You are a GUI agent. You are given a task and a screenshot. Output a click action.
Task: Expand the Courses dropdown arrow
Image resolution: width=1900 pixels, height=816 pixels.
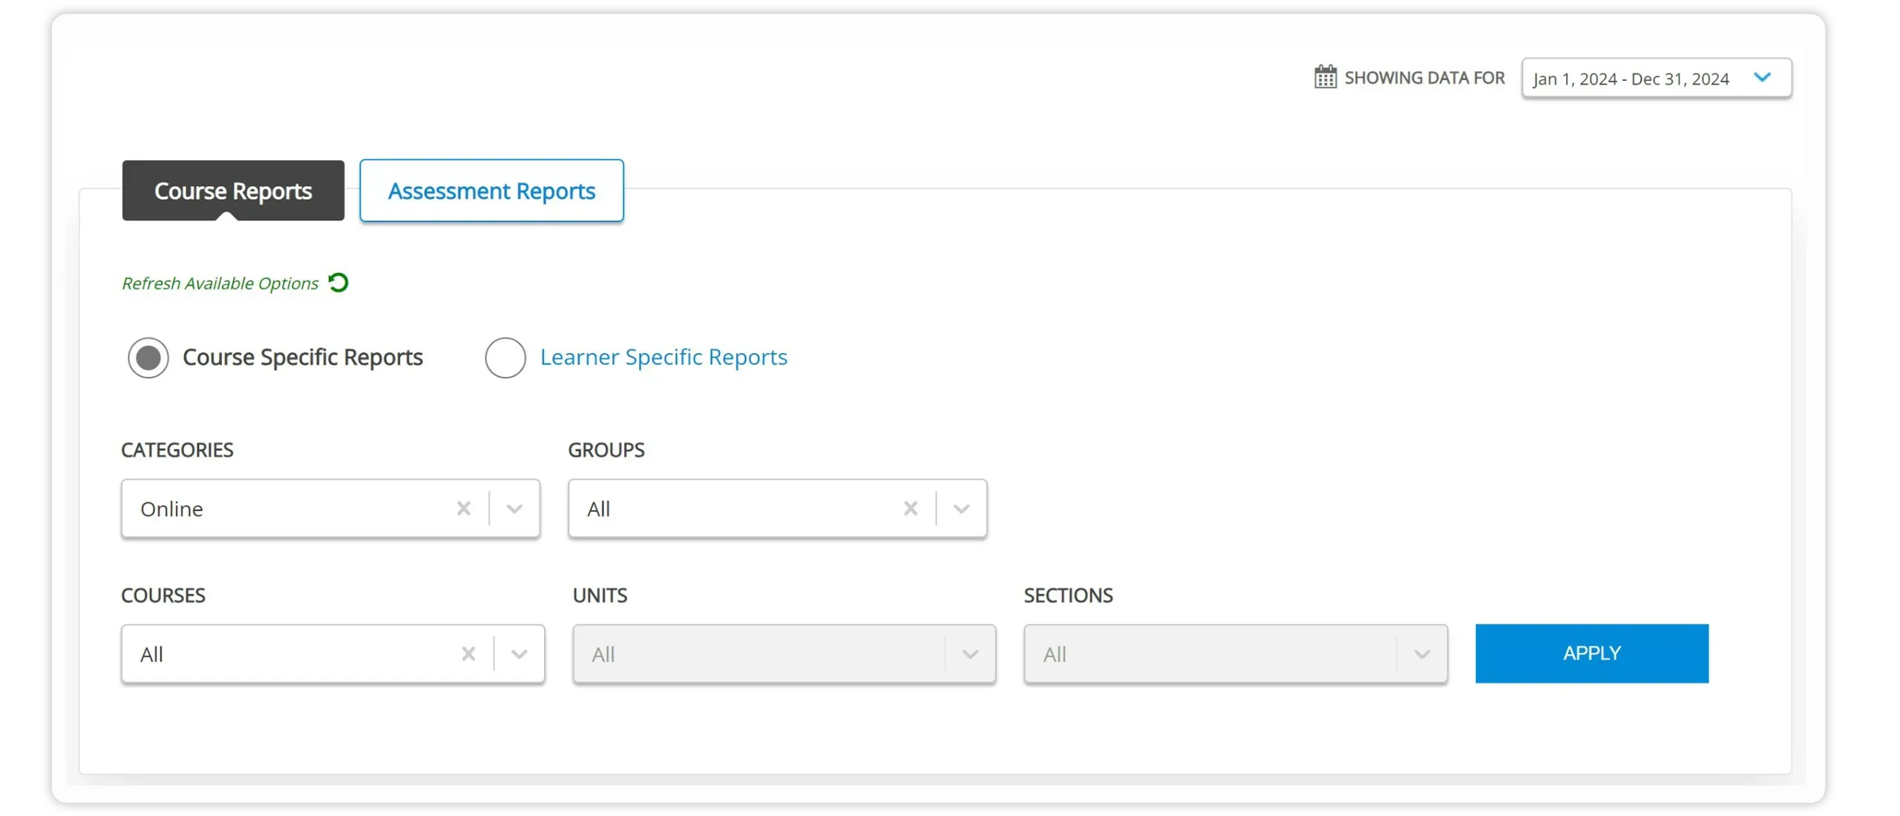pyautogui.click(x=519, y=654)
